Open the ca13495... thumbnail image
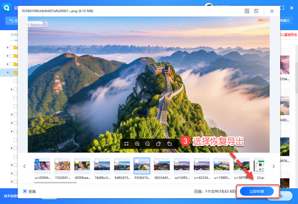Image resolution: width=298 pixels, height=204 pixels. tap(182, 166)
